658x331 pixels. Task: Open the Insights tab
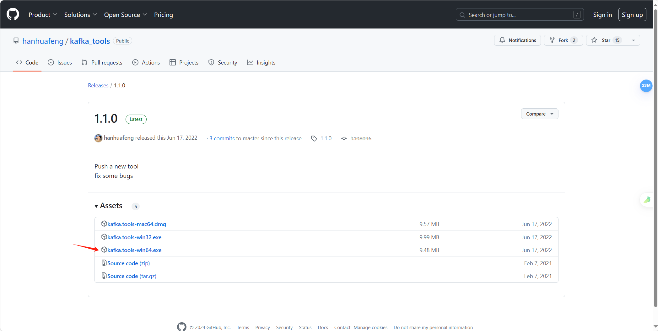(261, 62)
